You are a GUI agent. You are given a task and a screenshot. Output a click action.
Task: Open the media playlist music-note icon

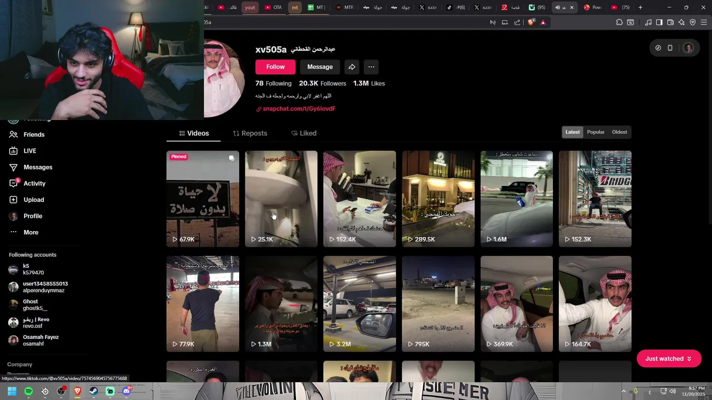[x=648, y=22]
